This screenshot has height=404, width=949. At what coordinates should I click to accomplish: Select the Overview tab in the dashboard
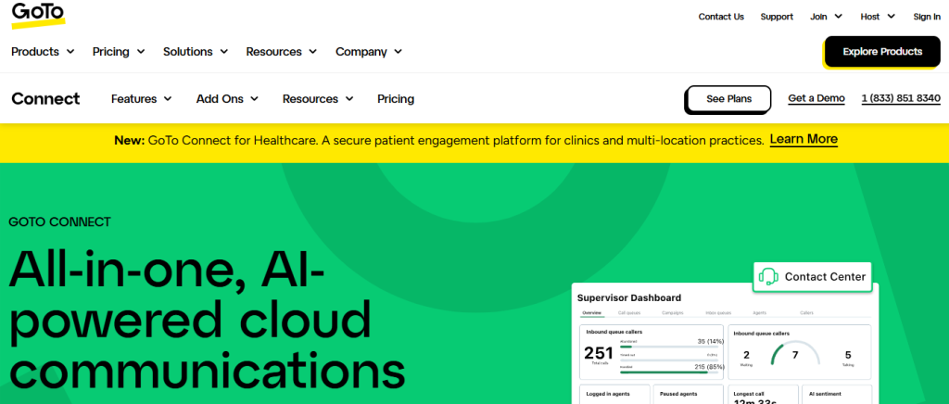coord(591,313)
